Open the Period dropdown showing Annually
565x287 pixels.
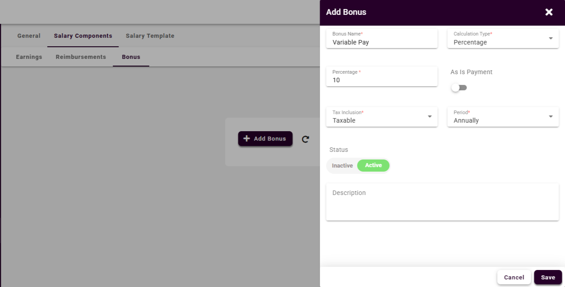(x=503, y=117)
